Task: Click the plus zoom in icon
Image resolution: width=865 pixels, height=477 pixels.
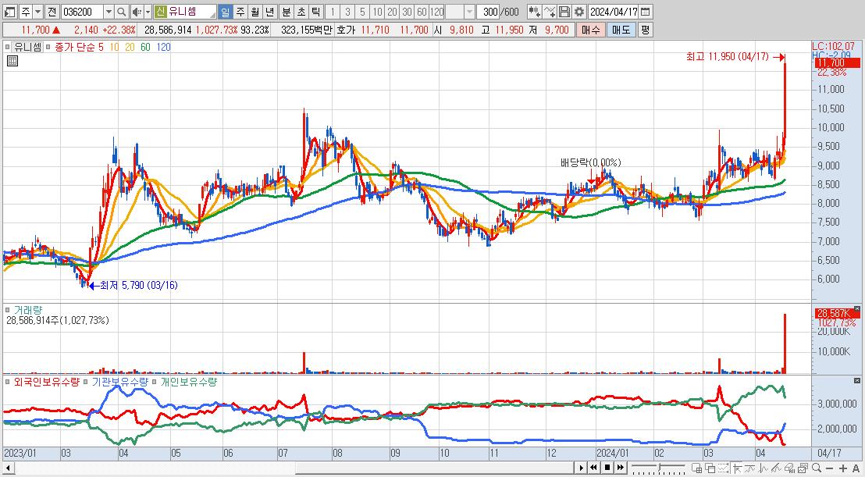Action: [x=843, y=468]
